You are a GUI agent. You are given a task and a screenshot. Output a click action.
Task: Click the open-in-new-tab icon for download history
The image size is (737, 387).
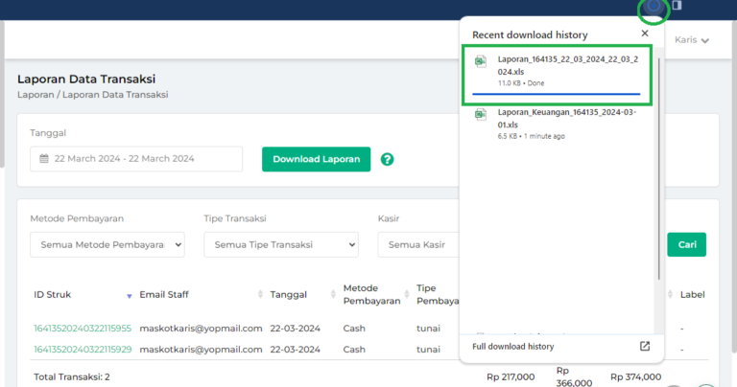click(645, 346)
